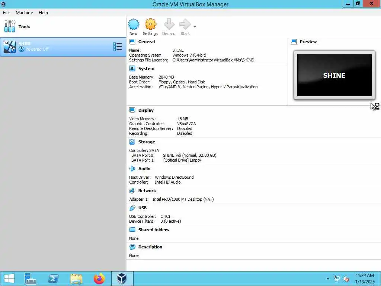Click the SHINE VM Windows 7 icon
The image size is (381, 286).
coord(10,47)
